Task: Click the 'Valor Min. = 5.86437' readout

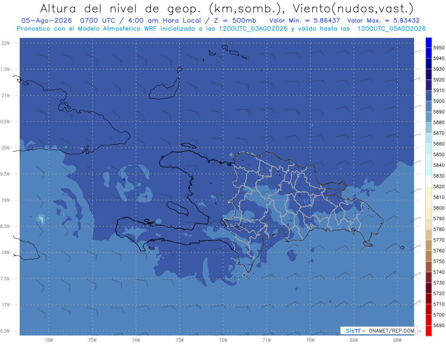Action: pyautogui.click(x=304, y=20)
